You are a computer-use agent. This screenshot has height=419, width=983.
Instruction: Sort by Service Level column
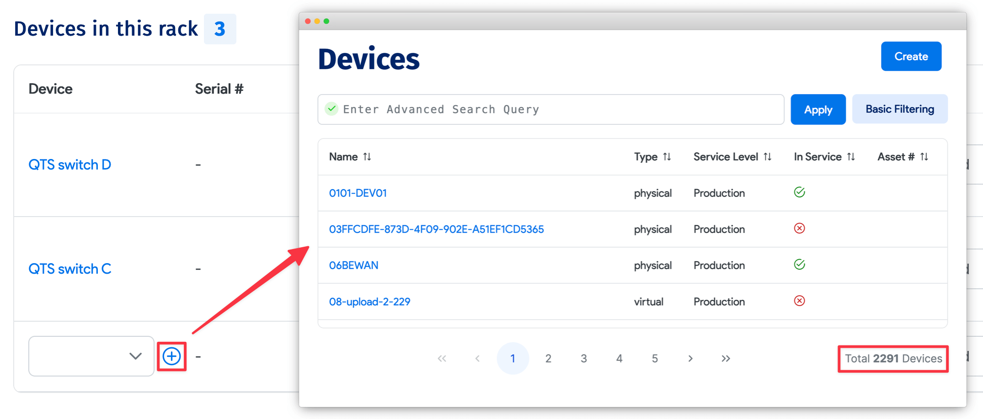[767, 157]
